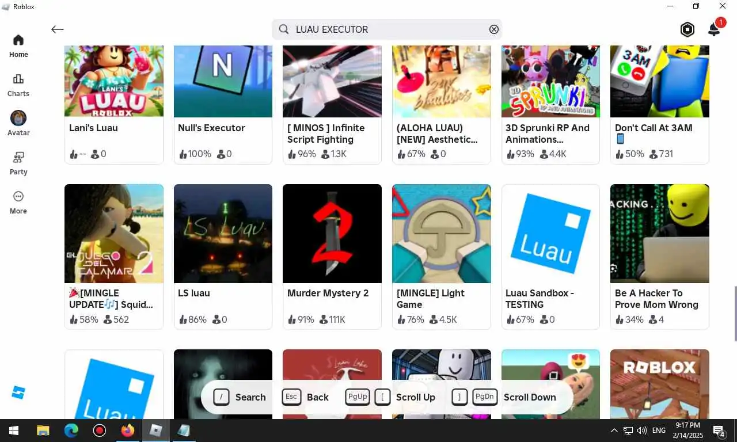Go to Home in sidebar
Screen dimensions: 737x442
[18, 46]
